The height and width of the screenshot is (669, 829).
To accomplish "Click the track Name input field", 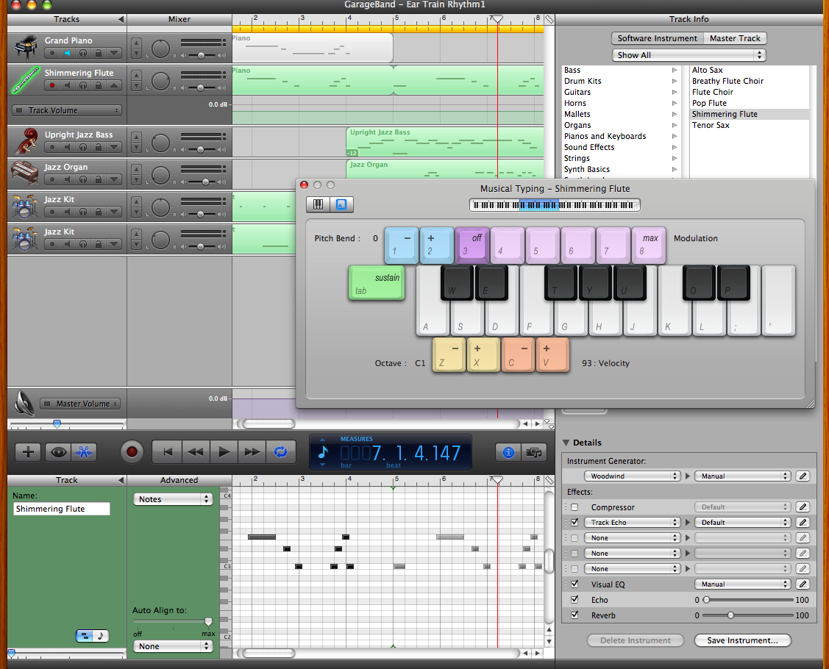I will tap(61, 509).
